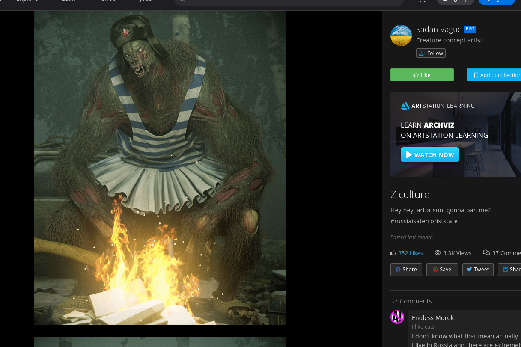Open the Sadan Vague artist name link
The image size is (521, 347).
pyautogui.click(x=439, y=29)
